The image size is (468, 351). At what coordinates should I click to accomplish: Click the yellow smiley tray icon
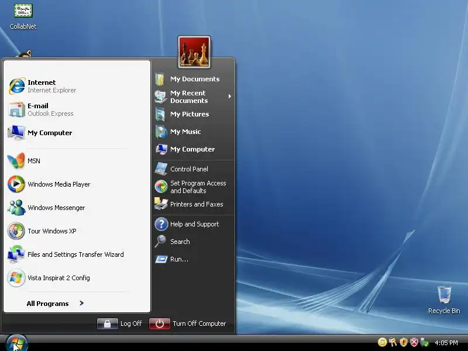click(x=382, y=342)
